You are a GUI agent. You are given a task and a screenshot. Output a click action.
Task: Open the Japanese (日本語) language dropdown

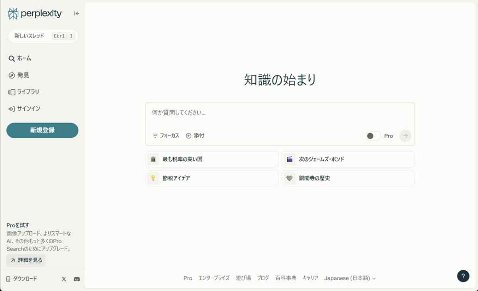[349, 278]
